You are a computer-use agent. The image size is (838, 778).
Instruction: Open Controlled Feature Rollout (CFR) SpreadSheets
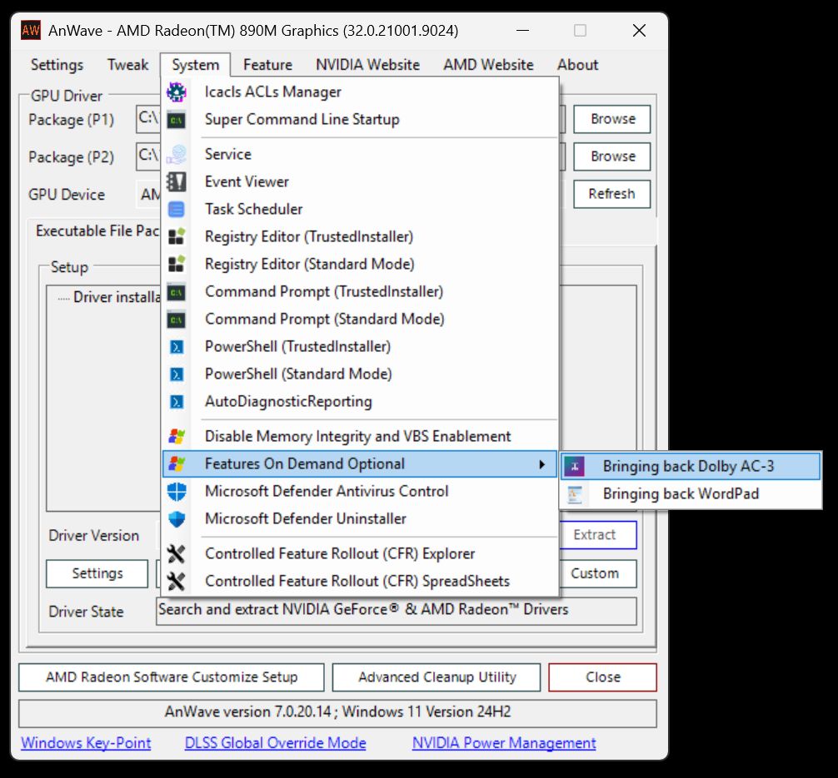[x=359, y=581]
